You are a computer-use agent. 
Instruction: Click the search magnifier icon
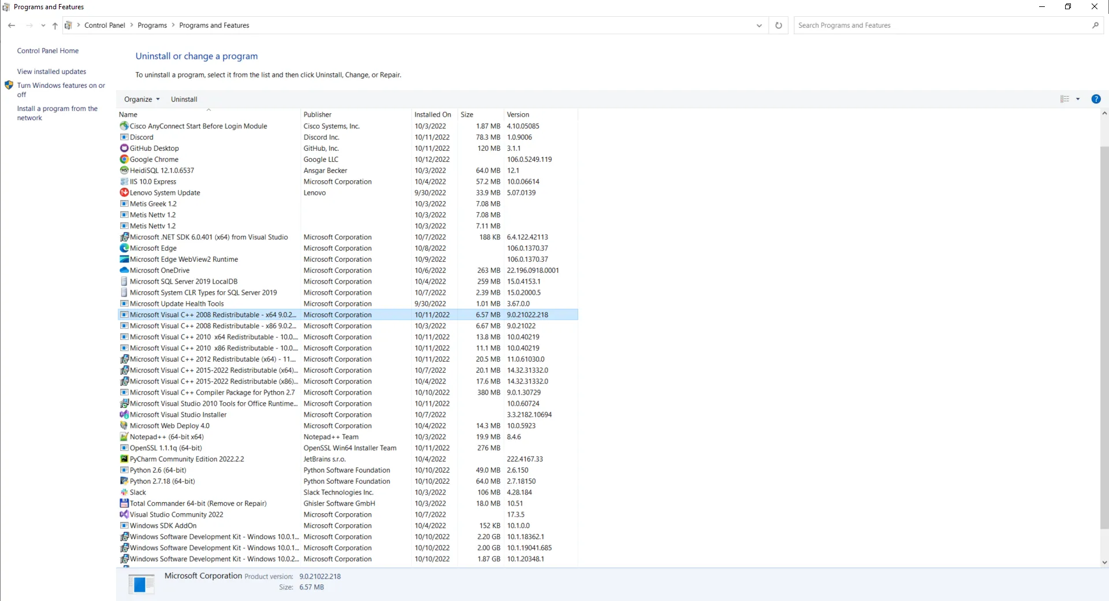click(x=1095, y=25)
